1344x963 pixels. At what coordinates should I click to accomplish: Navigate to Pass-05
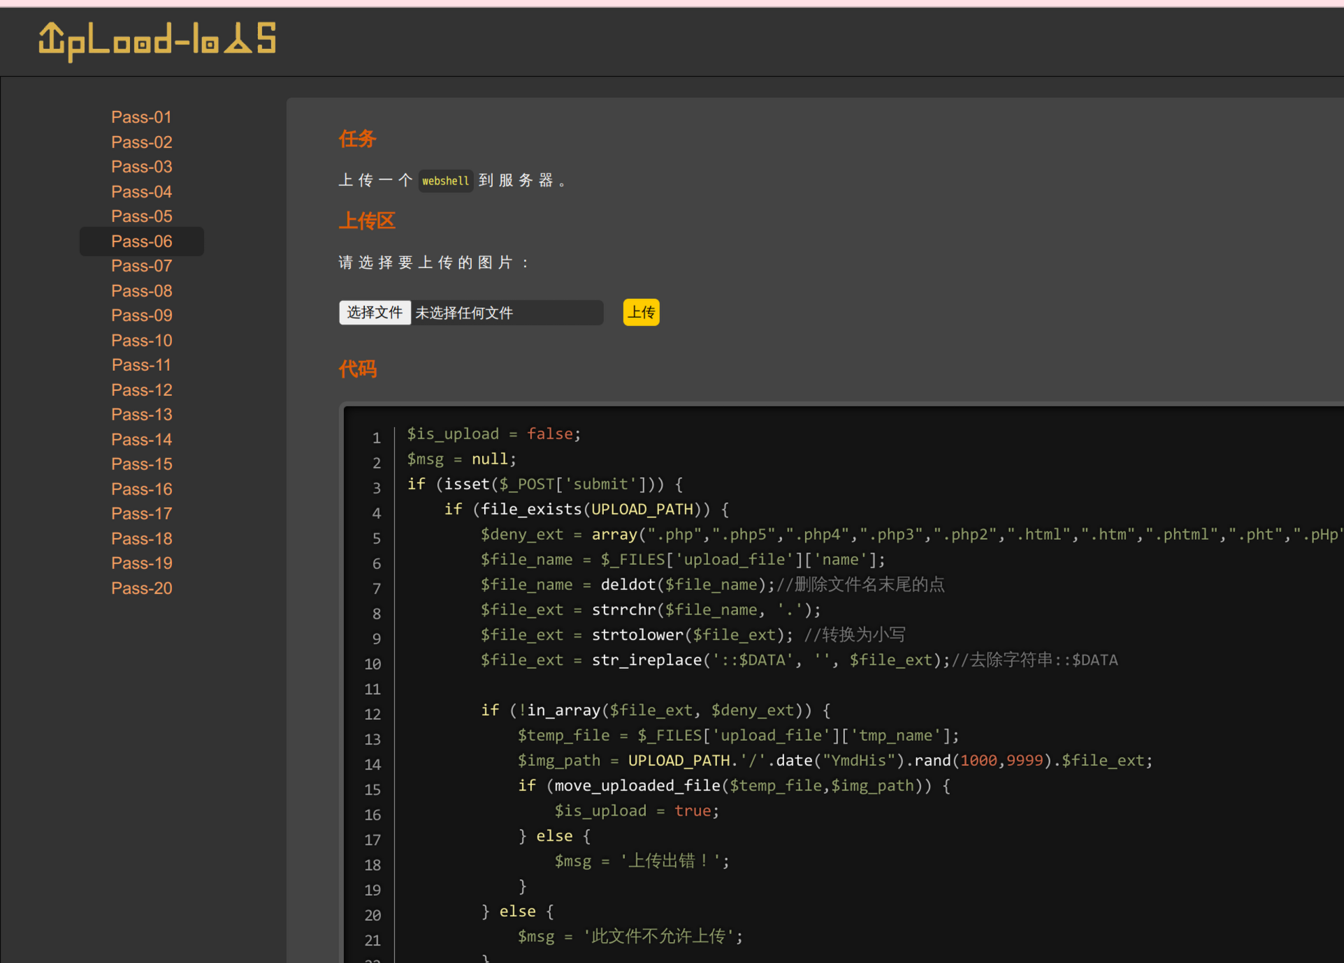tap(141, 216)
